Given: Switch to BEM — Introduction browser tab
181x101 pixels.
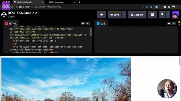Looking at the screenshot, I should (x=57, y=2).
